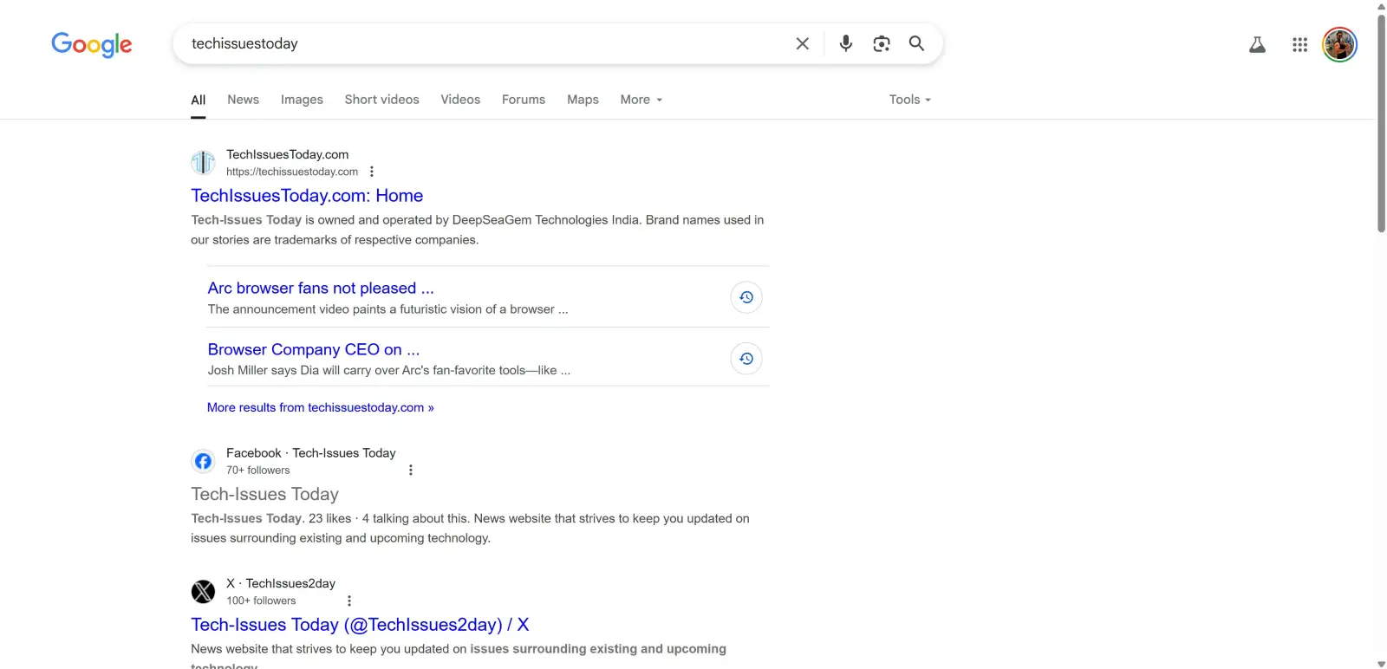Screen dimensions: 1387x669
Task: Open the Tech-Issues Today Facebook result title
Action: (x=264, y=494)
